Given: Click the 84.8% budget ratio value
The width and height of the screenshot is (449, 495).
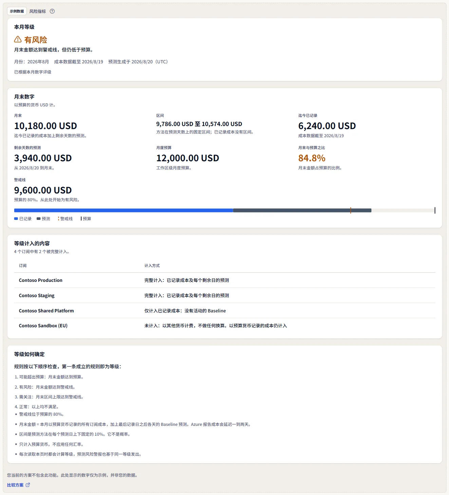Looking at the screenshot, I should click(x=312, y=158).
